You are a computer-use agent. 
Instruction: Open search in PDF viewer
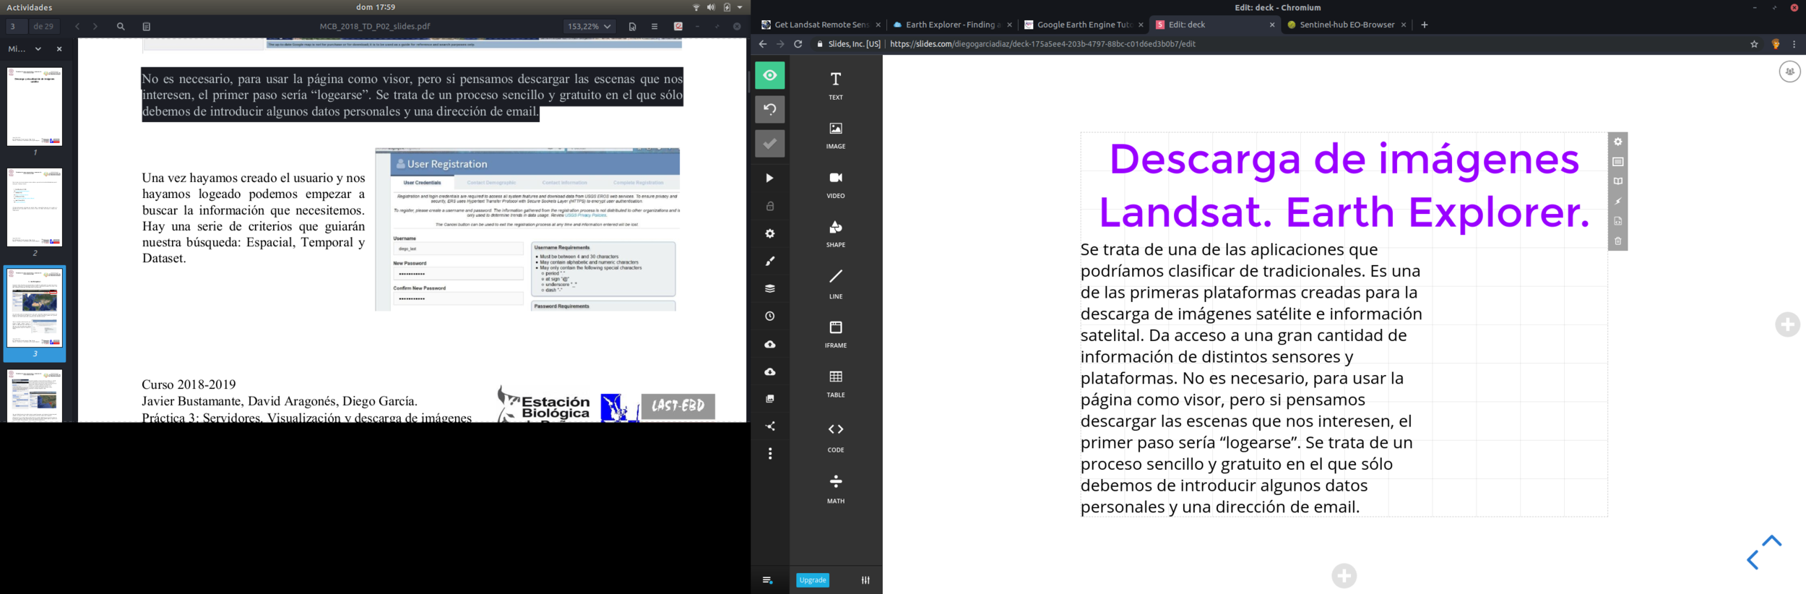click(121, 26)
